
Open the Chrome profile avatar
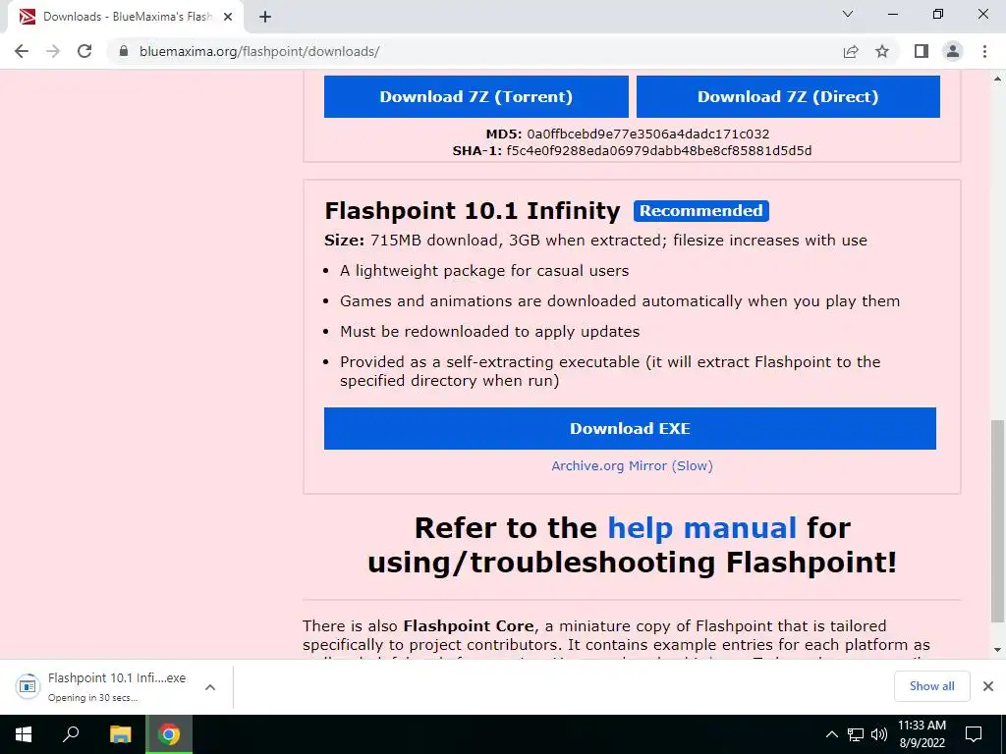[x=953, y=51]
